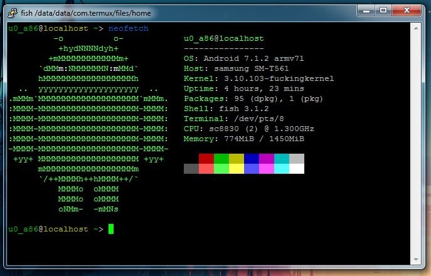
Task: Click the 'Kernel: 3.10.103' line
Action: click(x=258, y=78)
